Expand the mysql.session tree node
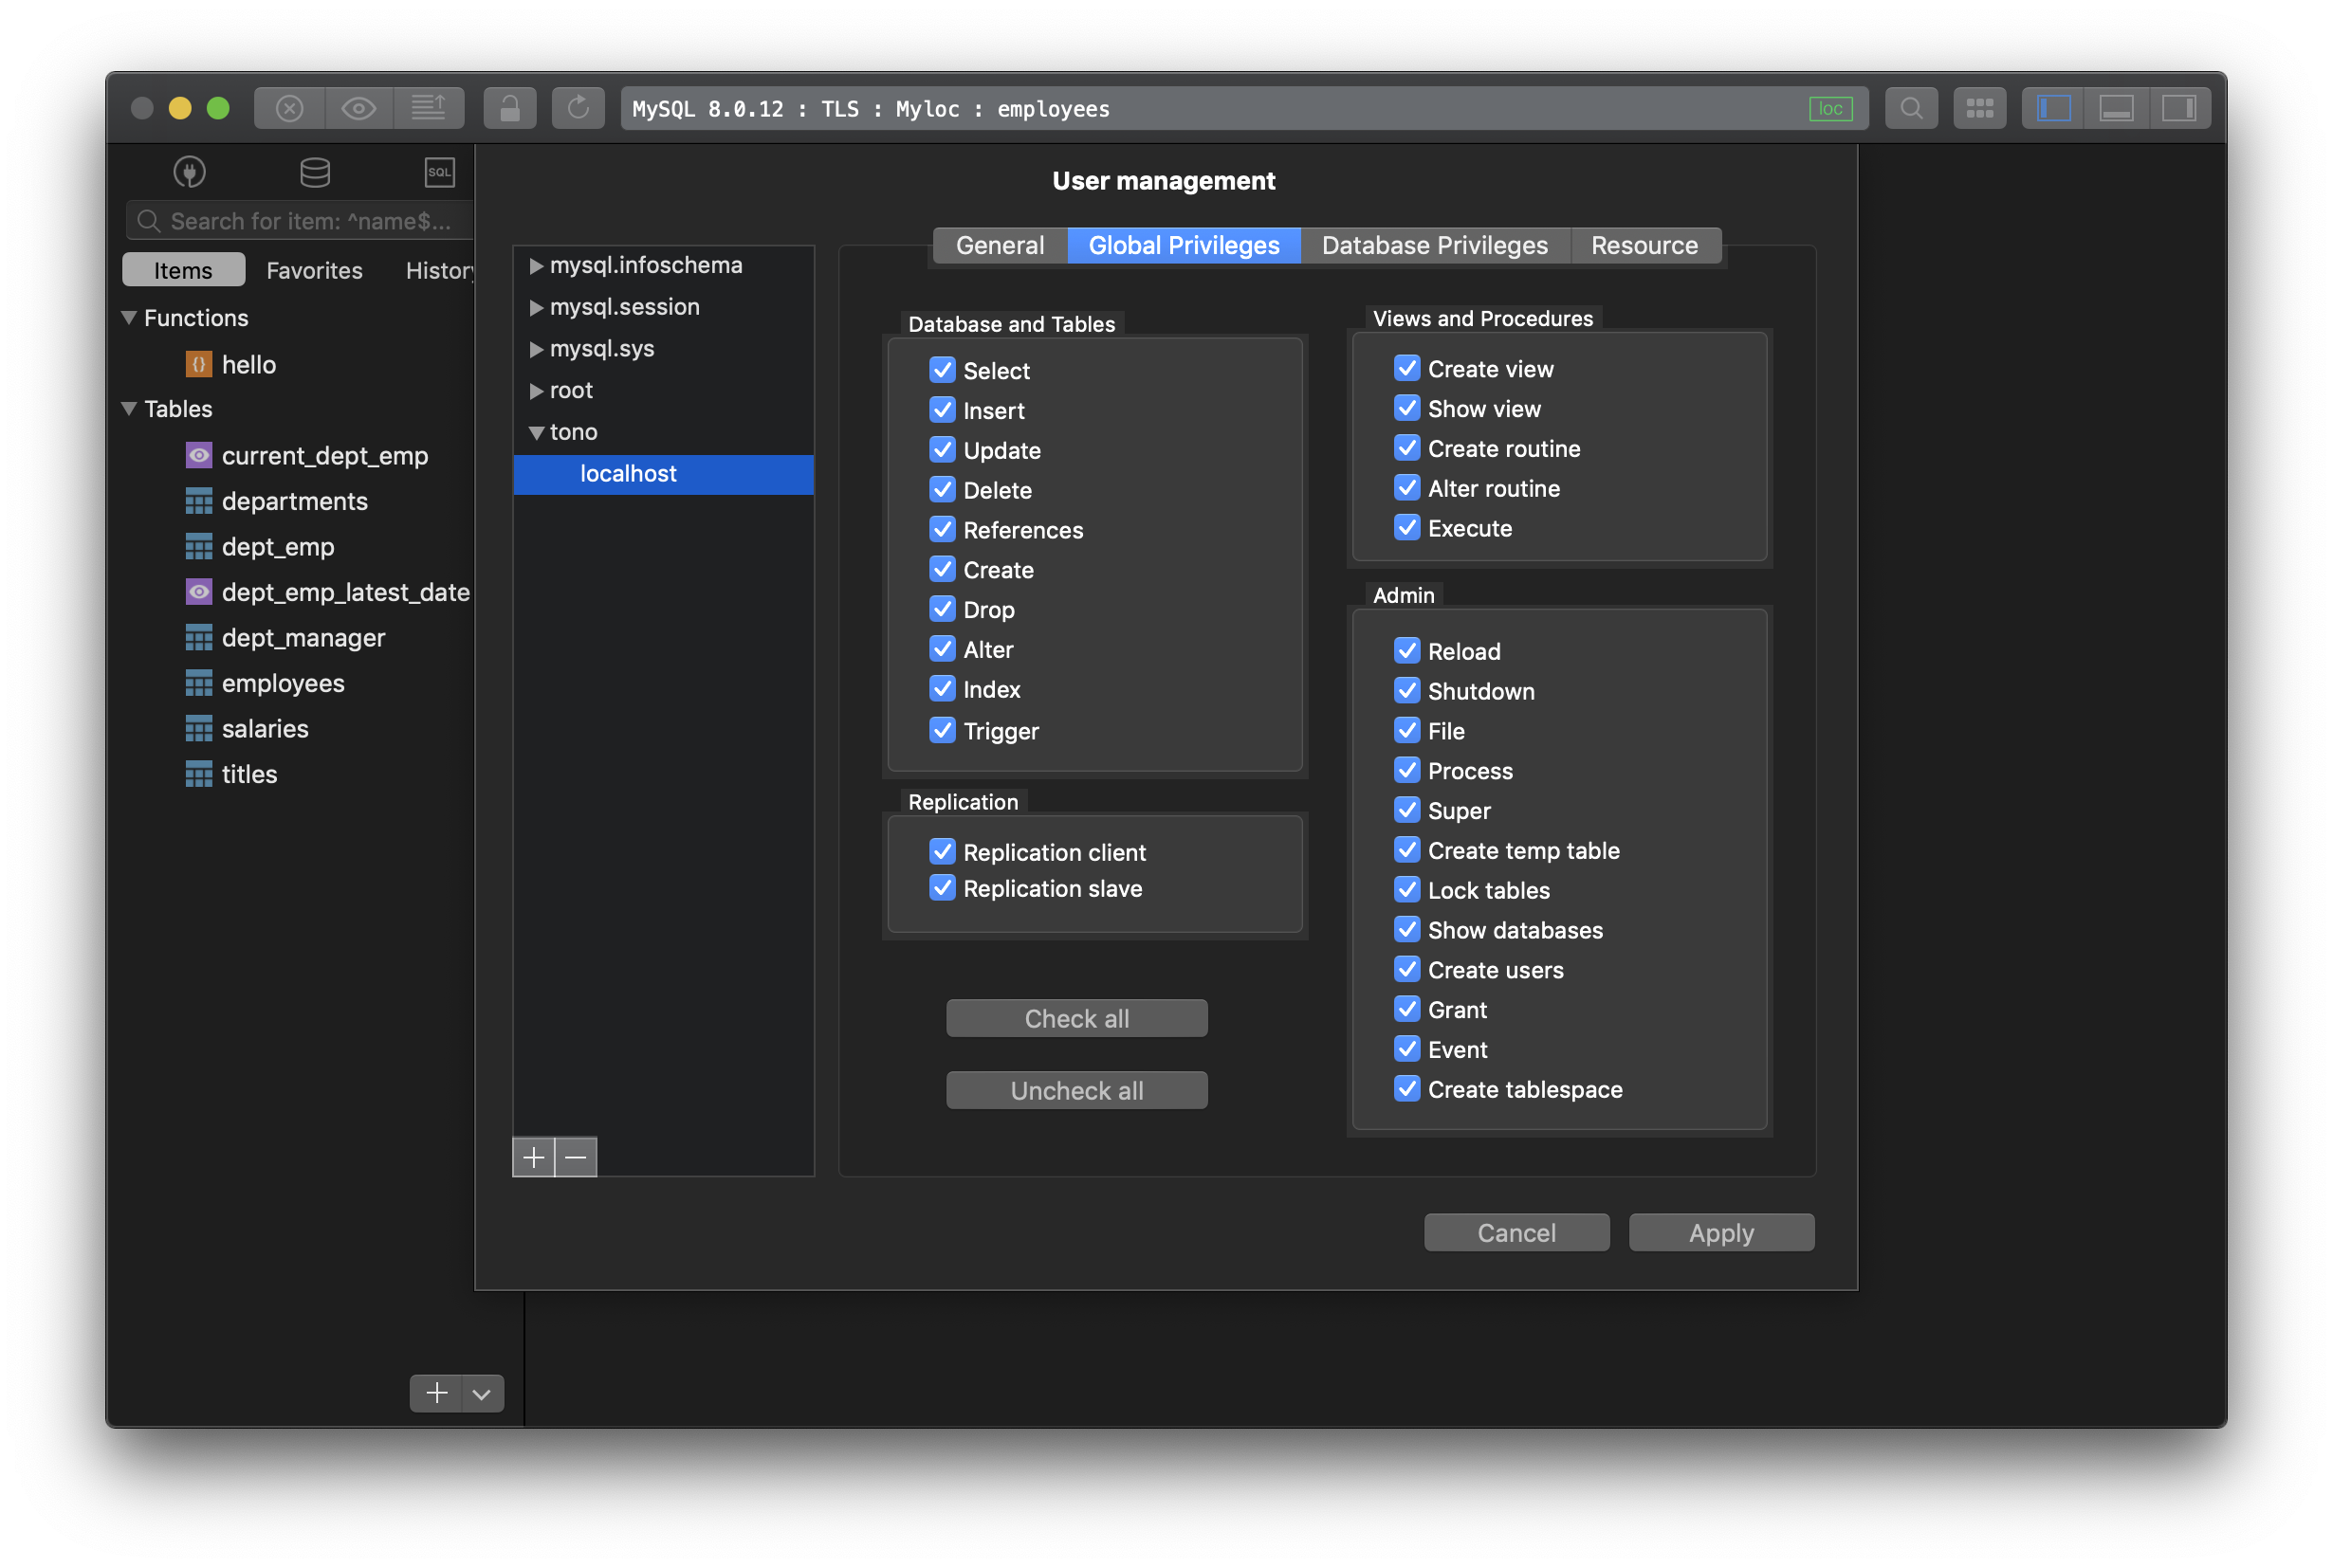 534,306
